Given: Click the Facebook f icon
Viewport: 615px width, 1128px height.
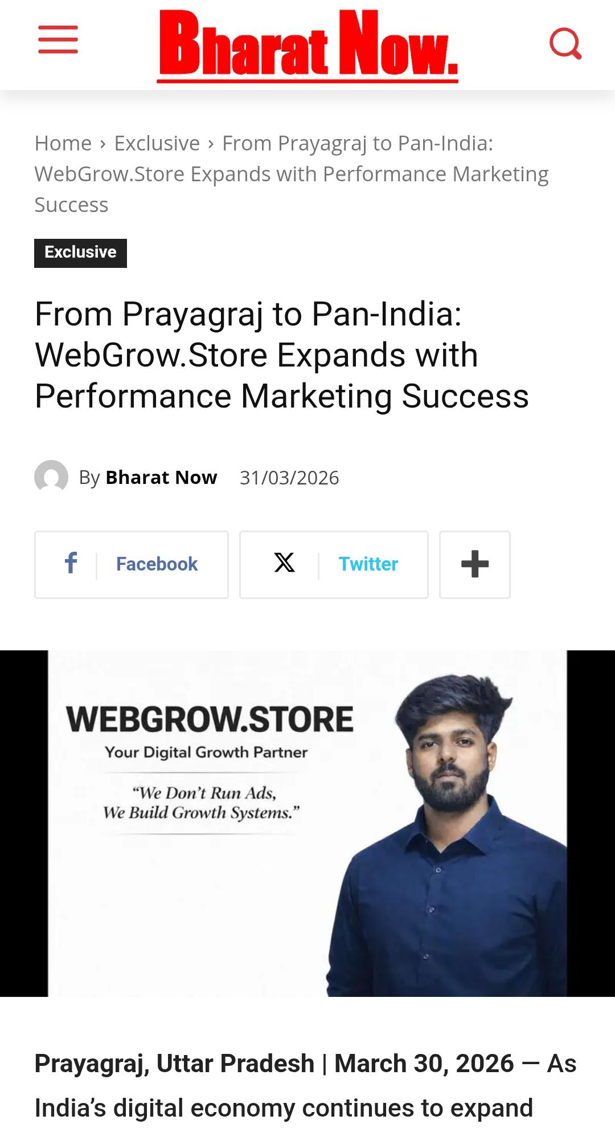Looking at the screenshot, I should coord(71,563).
